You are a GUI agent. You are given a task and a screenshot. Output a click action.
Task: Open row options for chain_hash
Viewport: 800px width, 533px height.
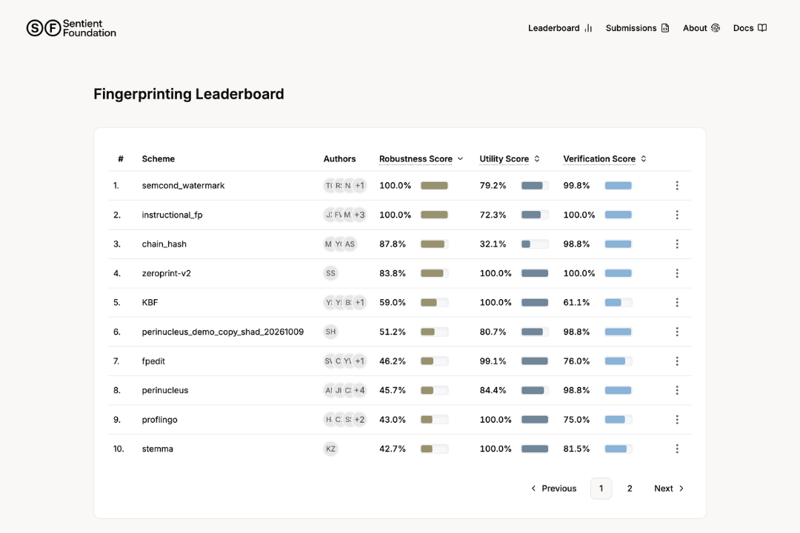click(677, 244)
